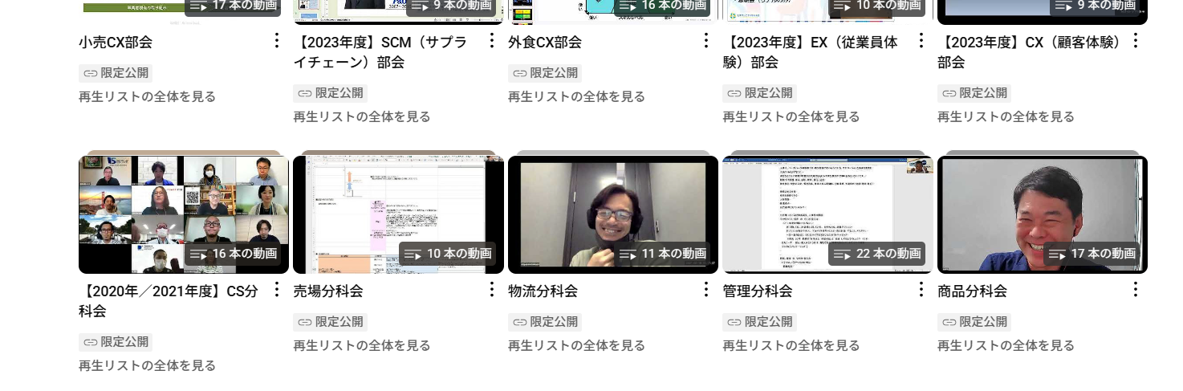
Task: Open the 【2020年／2021年度】CS分科会 playlist thumbnail
Action: (x=183, y=214)
